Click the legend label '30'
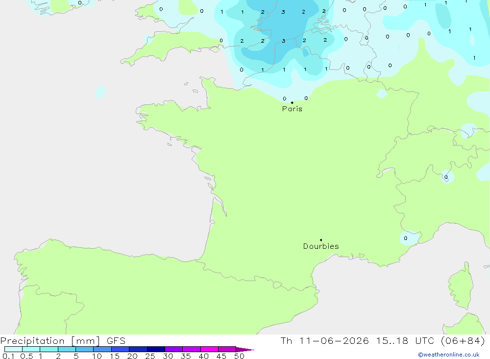This screenshot has width=490, height=359. [x=168, y=356]
